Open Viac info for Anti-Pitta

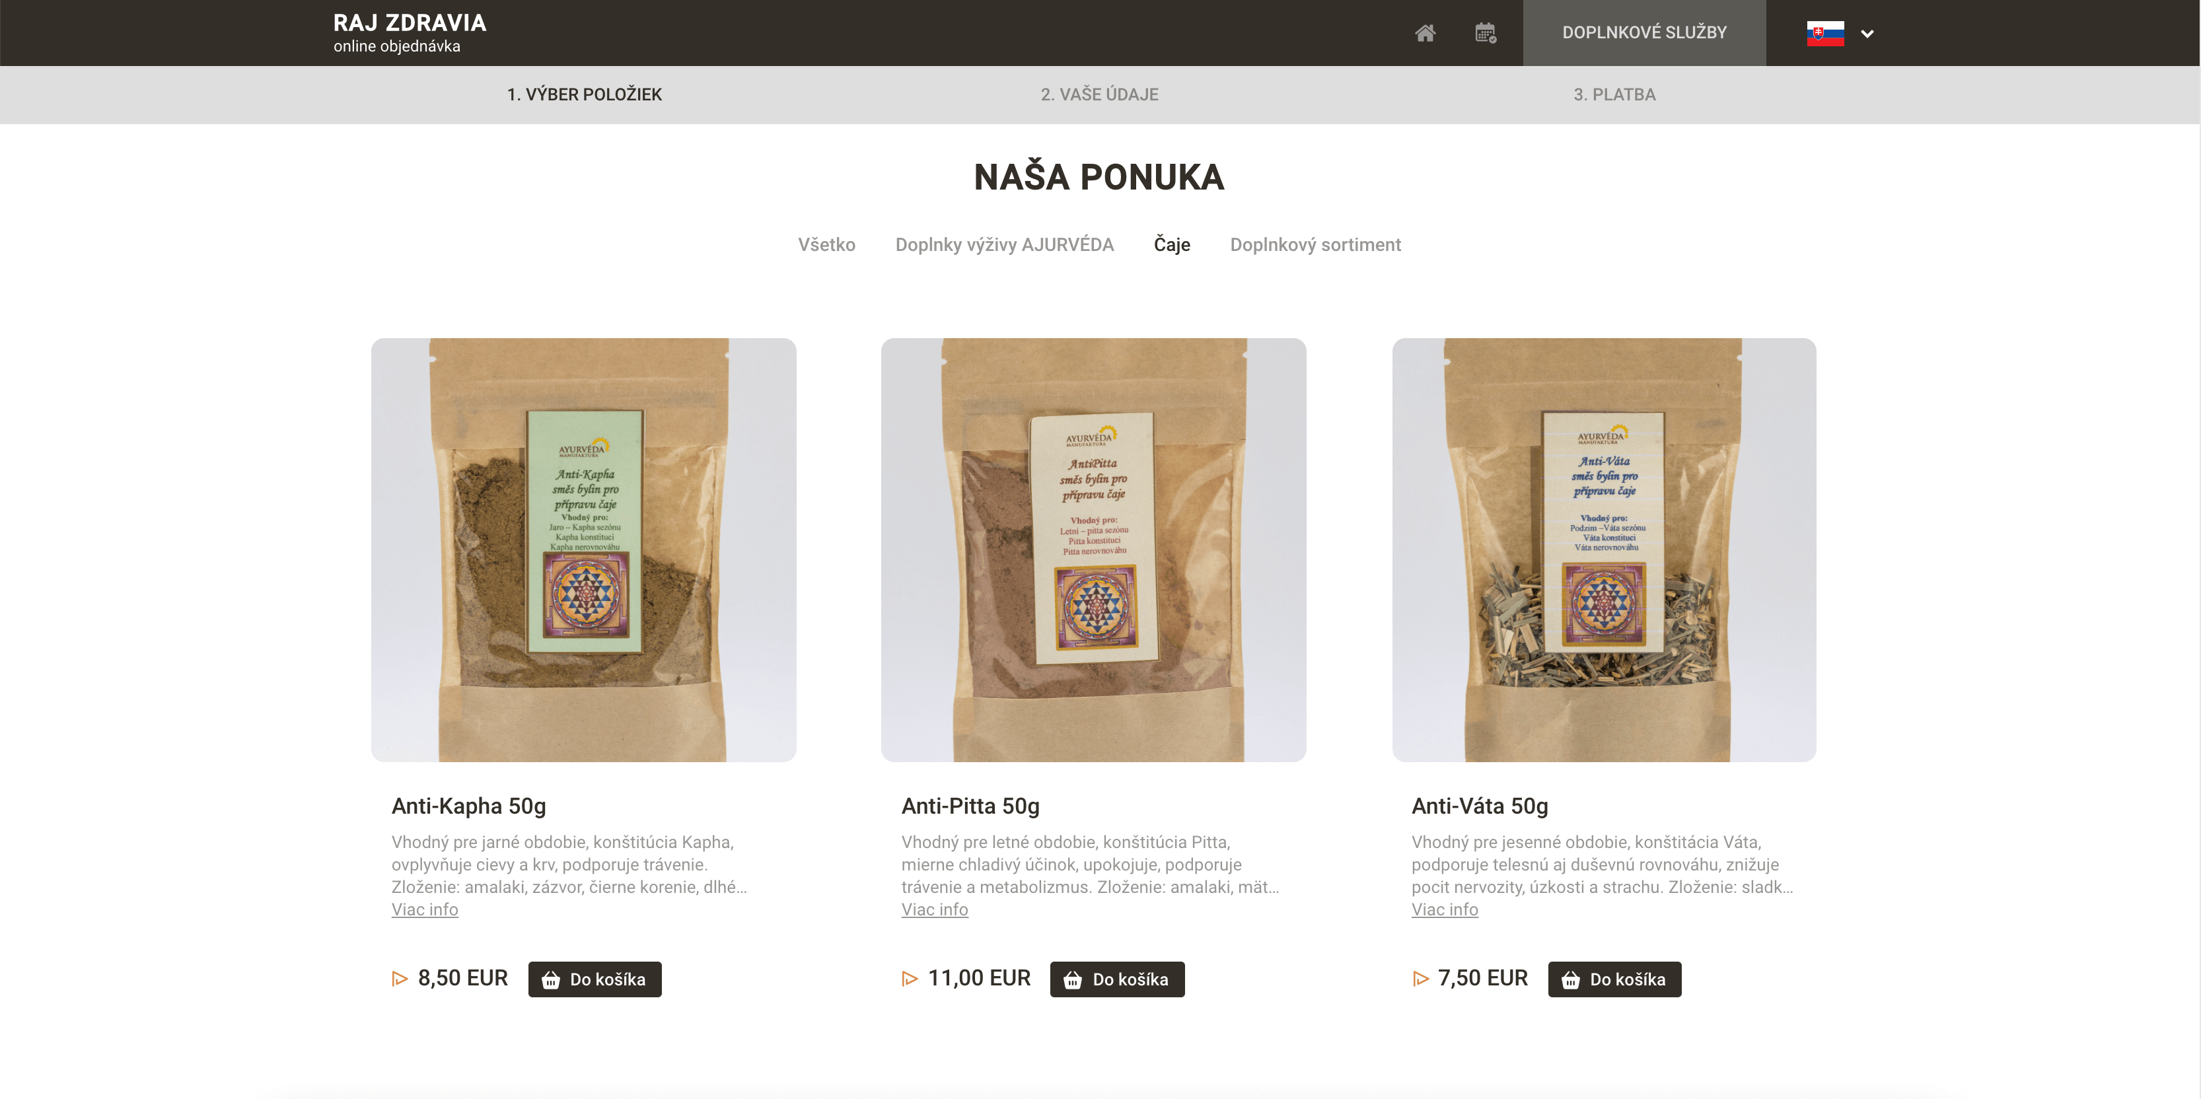click(x=935, y=909)
